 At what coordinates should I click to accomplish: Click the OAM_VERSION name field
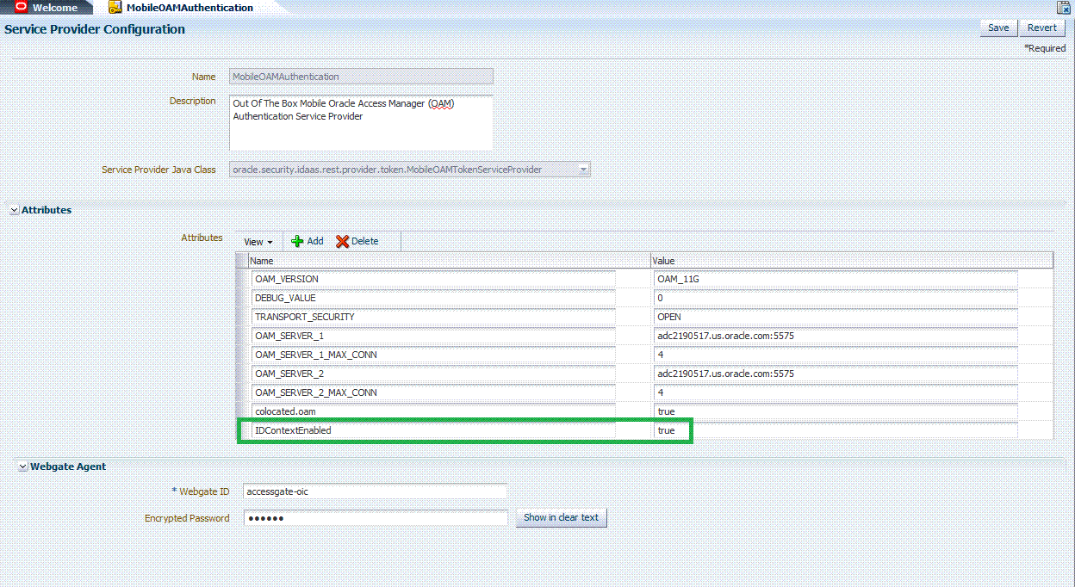click(x=433, y=279)
